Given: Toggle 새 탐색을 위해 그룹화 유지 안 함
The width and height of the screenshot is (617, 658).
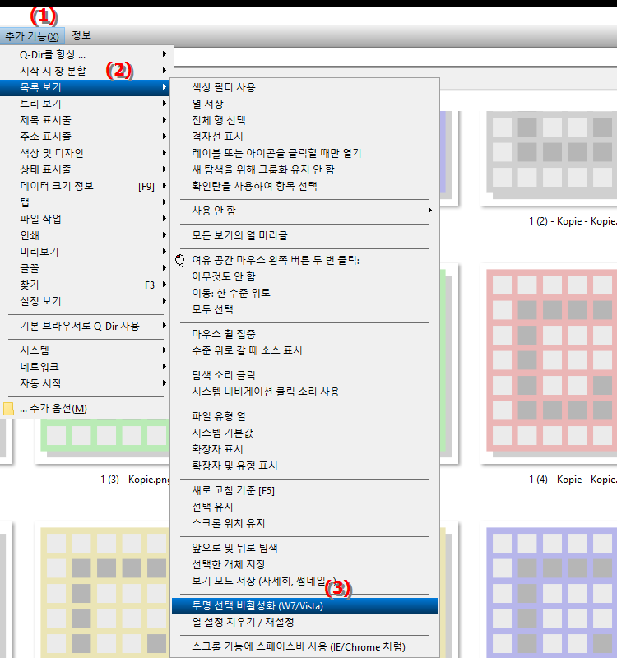Looking at the screenshot, I should coord(304,169).
